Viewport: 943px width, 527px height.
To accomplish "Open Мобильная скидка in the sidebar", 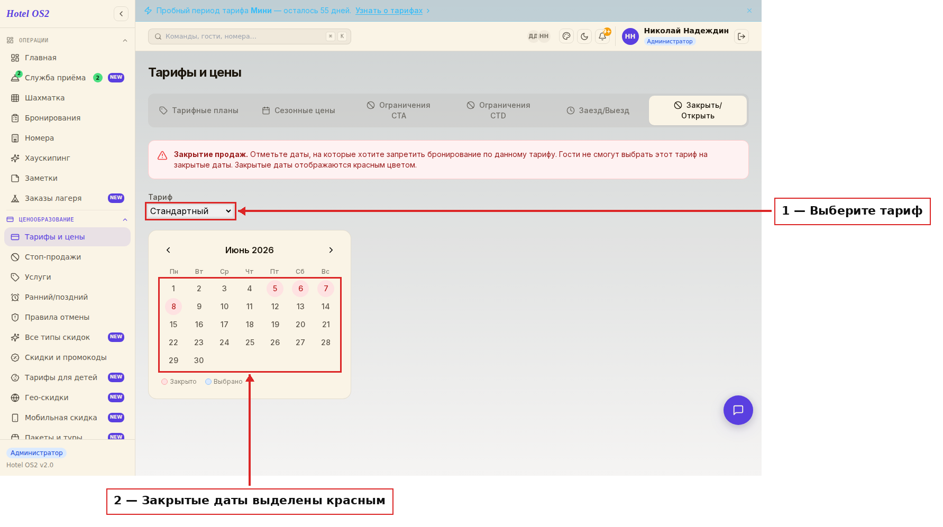I will (67, 418).
